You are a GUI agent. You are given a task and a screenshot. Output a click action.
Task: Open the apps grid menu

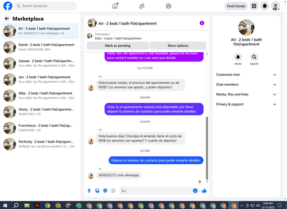(254, 6)
